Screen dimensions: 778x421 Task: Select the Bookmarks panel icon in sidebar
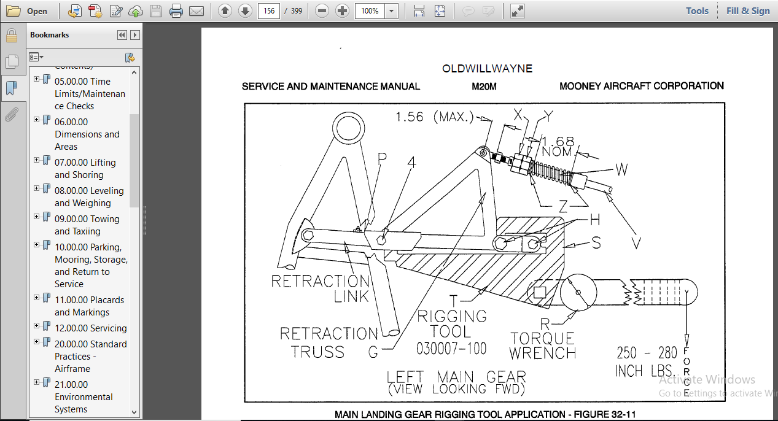coord(12,88)
